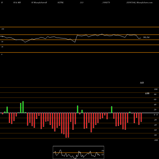The height and width of the screenshot is (159, 159).
Task: Click the 30 level label on RSI axis
Action: tap(2, 47)
